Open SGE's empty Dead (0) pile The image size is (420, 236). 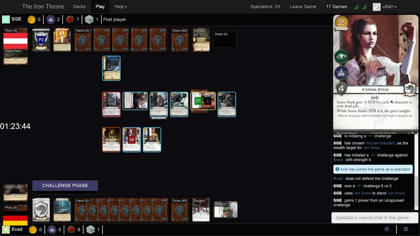(x=225, y=40)
